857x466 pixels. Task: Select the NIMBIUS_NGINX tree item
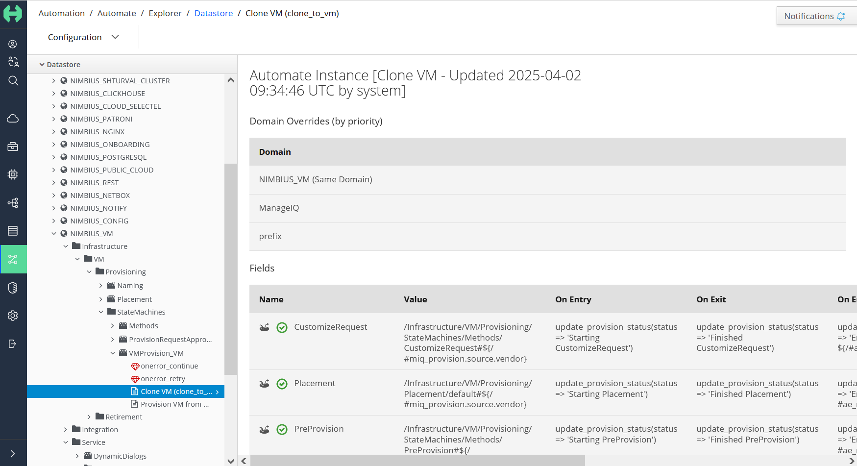98,131
